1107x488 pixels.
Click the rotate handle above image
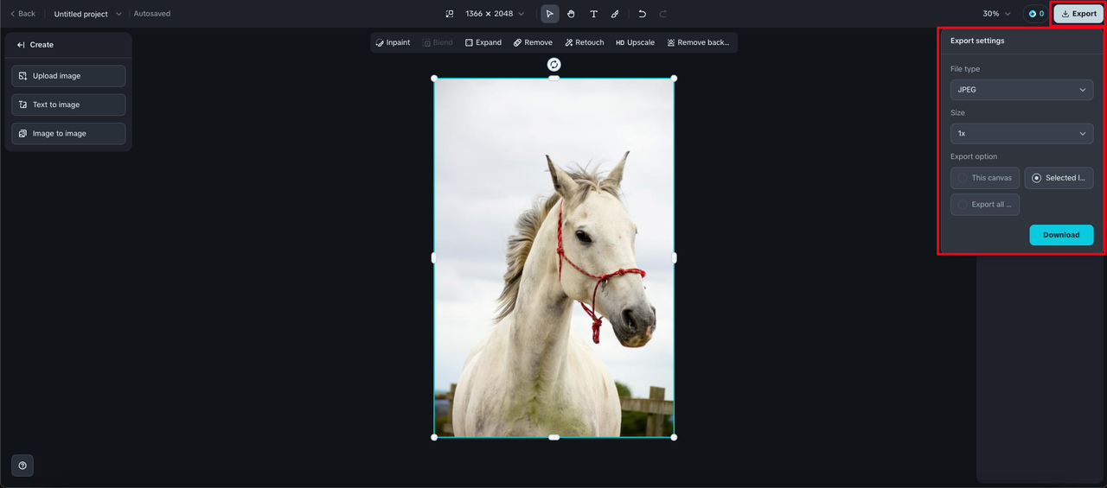pos(554,65)
